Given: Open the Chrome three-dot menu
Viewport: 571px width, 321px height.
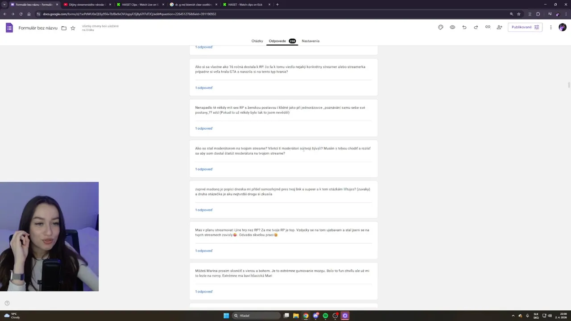Looking at the screenshot, I should (x=566, y=14).
